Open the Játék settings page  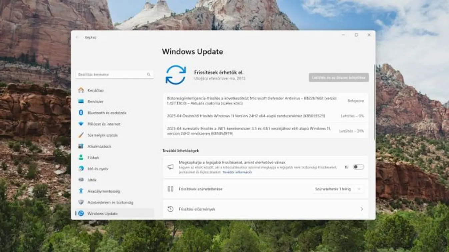coord(114,180)
